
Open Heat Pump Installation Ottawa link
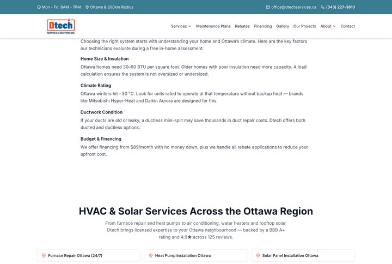tap(196, 255)
